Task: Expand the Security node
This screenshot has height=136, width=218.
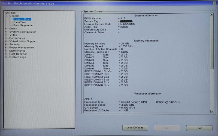Action: click(6, 45)
